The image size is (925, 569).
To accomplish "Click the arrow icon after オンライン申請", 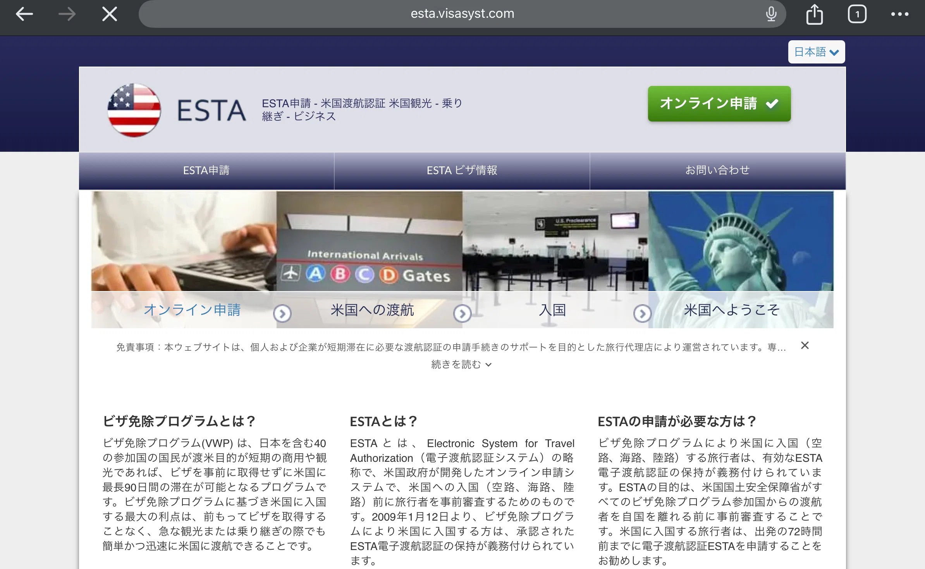I will [x=282, y=314].
